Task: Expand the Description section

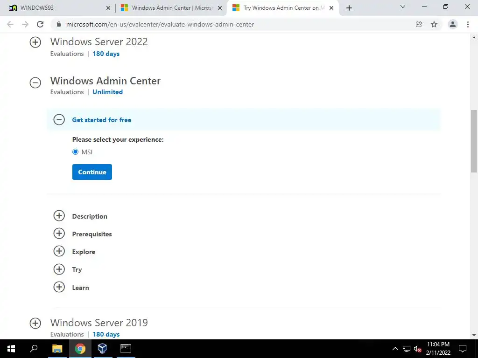Action: click(x=59, y=215)
